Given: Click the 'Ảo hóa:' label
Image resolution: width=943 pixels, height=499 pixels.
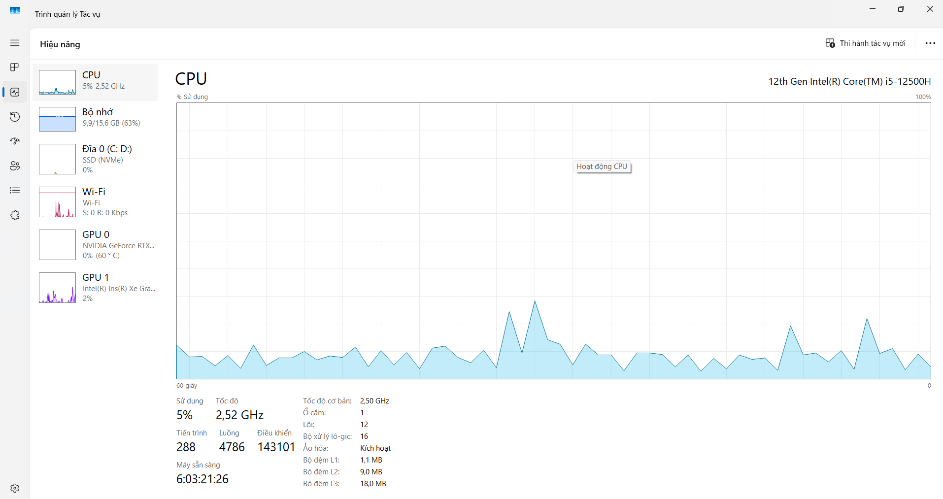Looking at the screenshot, I should point(316,448).
